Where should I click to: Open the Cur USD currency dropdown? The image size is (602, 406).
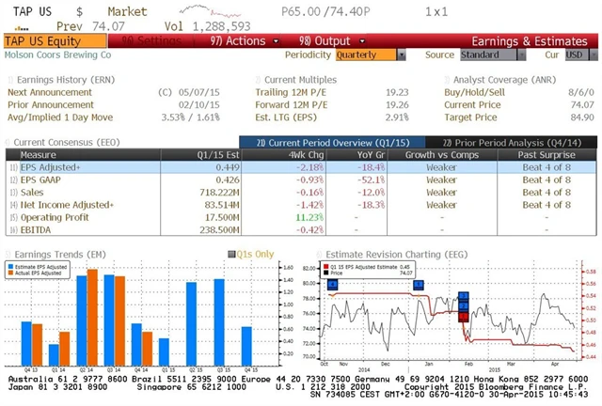pyautogui.click(x=574, y=55)
